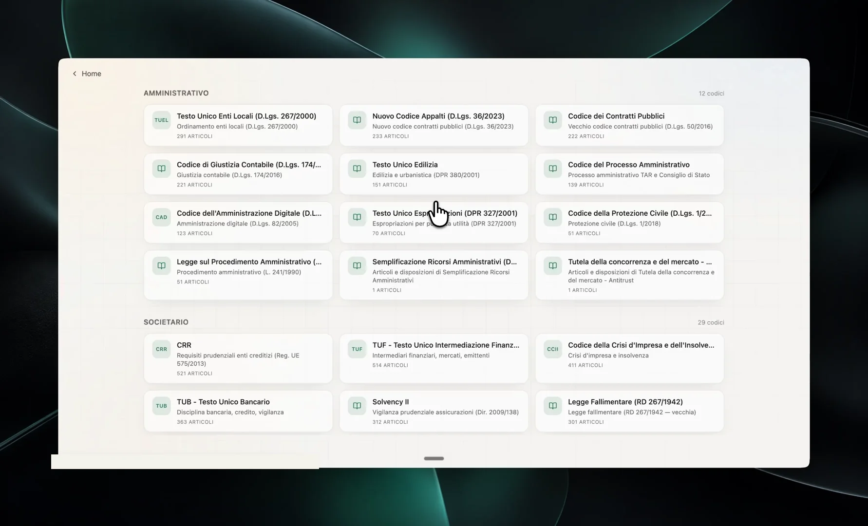Click the Tutela della concorrenza book icon

pyautogui.click(x=553, y=266)
